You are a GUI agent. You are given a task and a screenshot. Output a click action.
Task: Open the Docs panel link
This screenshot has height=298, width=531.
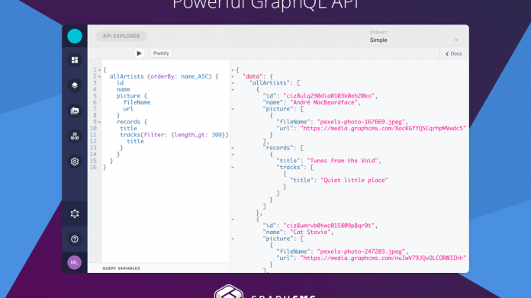point(454,54)
